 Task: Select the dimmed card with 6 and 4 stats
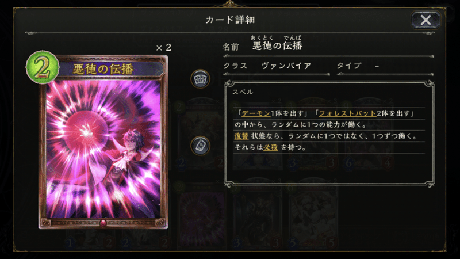click(x=368, y=136)
